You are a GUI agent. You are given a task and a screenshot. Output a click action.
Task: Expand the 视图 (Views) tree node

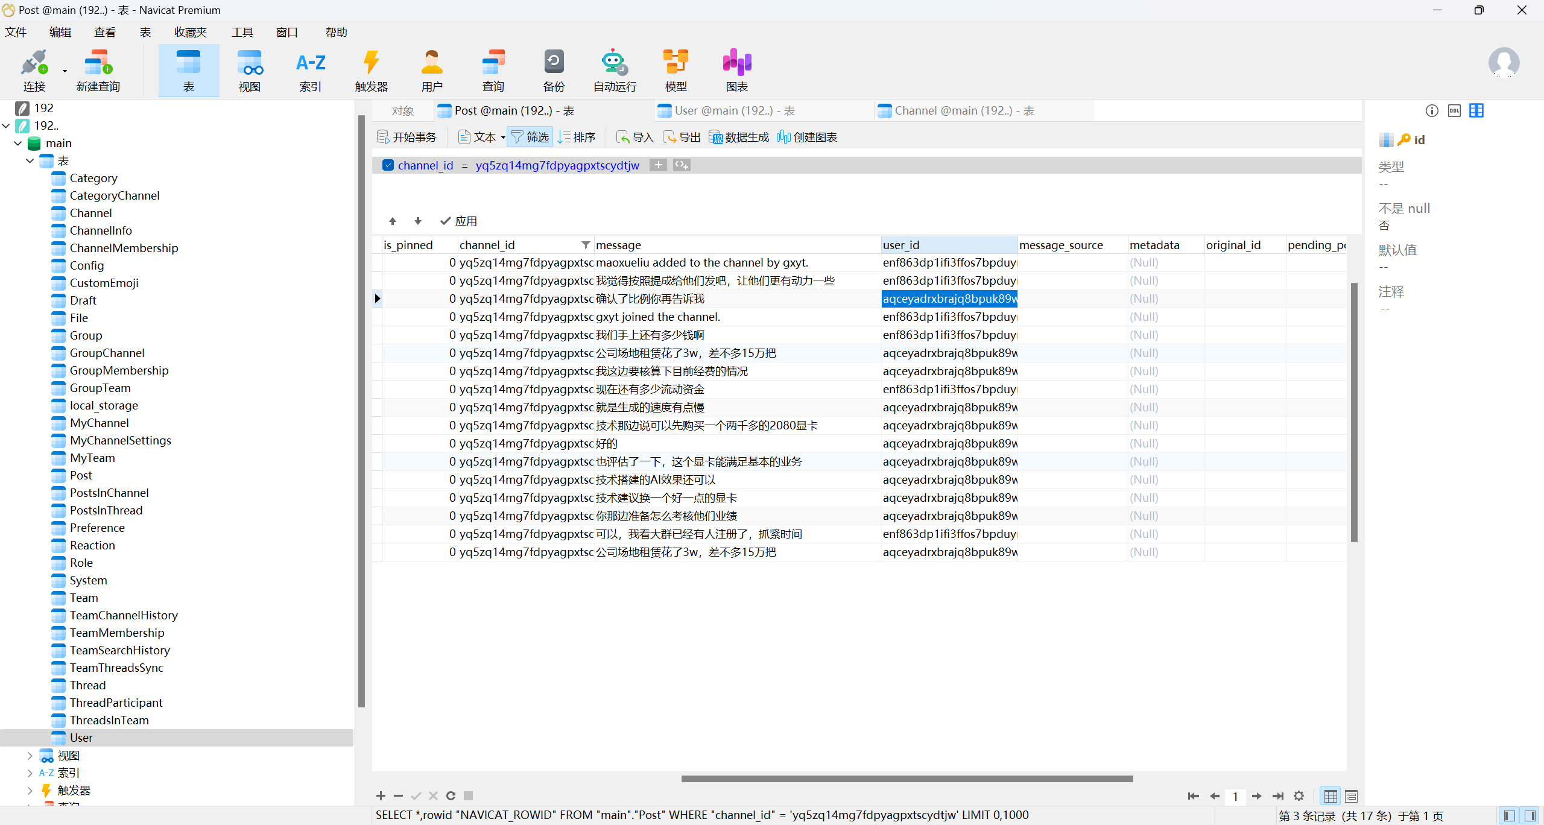tap(30, 756)
